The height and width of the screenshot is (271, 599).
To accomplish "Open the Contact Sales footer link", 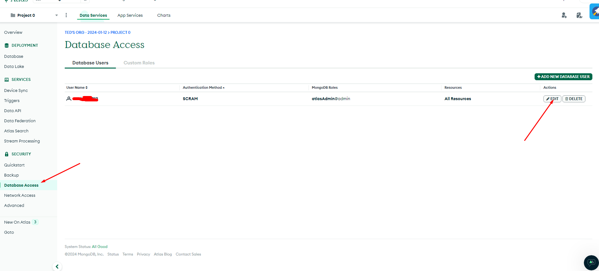I will pos(188,254).
